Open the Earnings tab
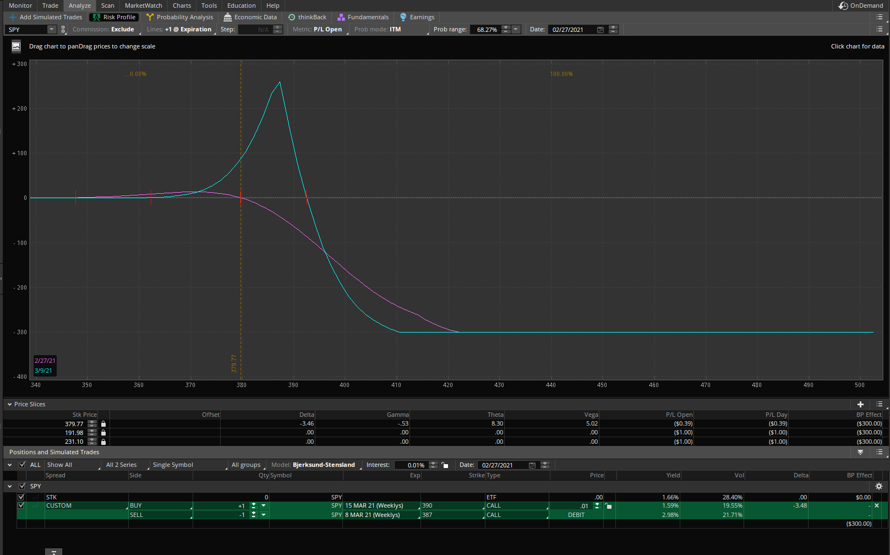 417,17
